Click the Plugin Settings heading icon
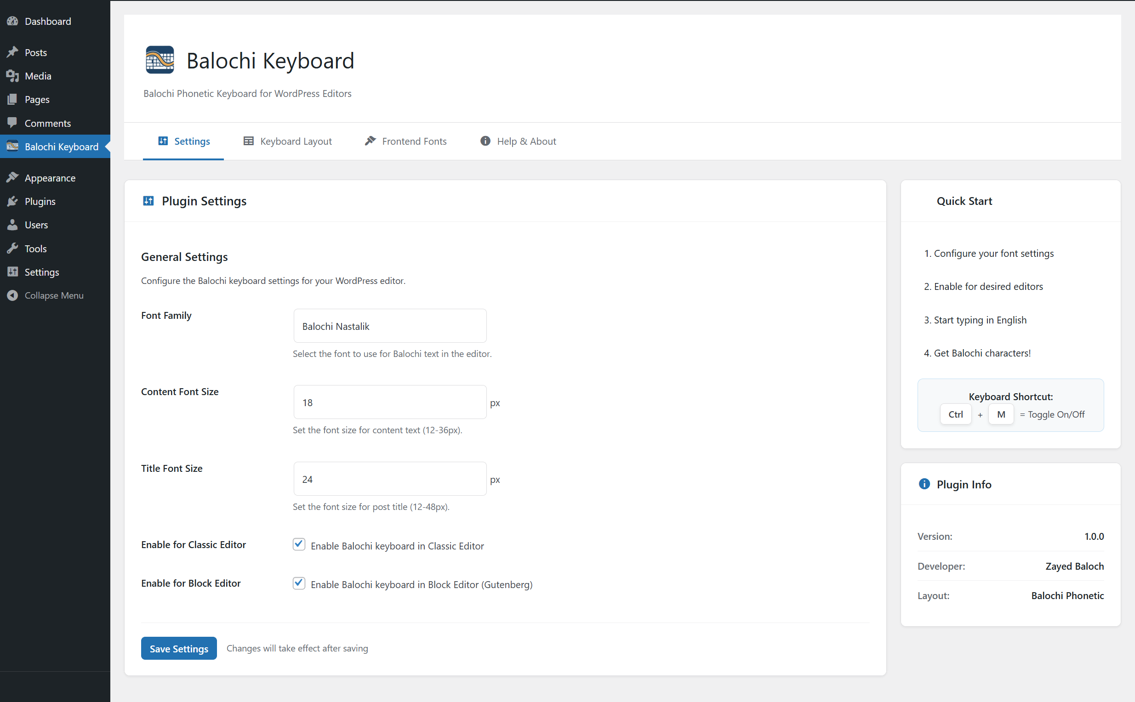 pos(148,201)
